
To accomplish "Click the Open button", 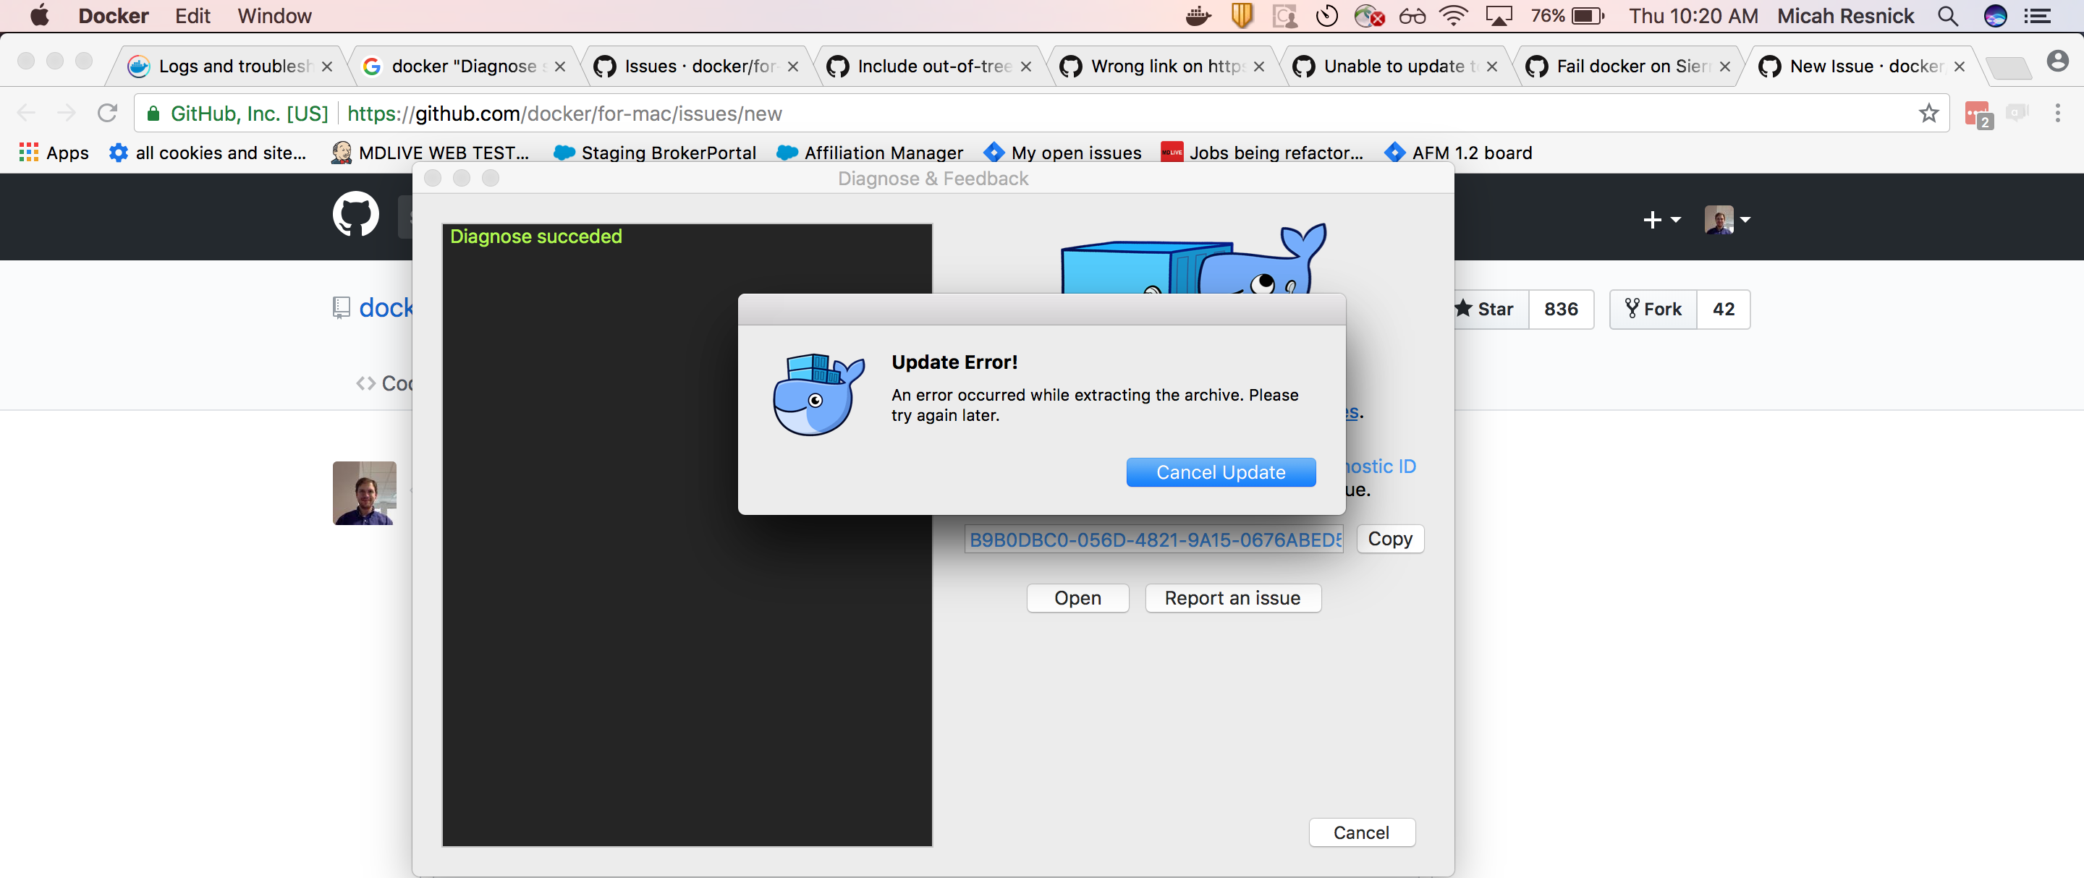I will click(1077, 598).
